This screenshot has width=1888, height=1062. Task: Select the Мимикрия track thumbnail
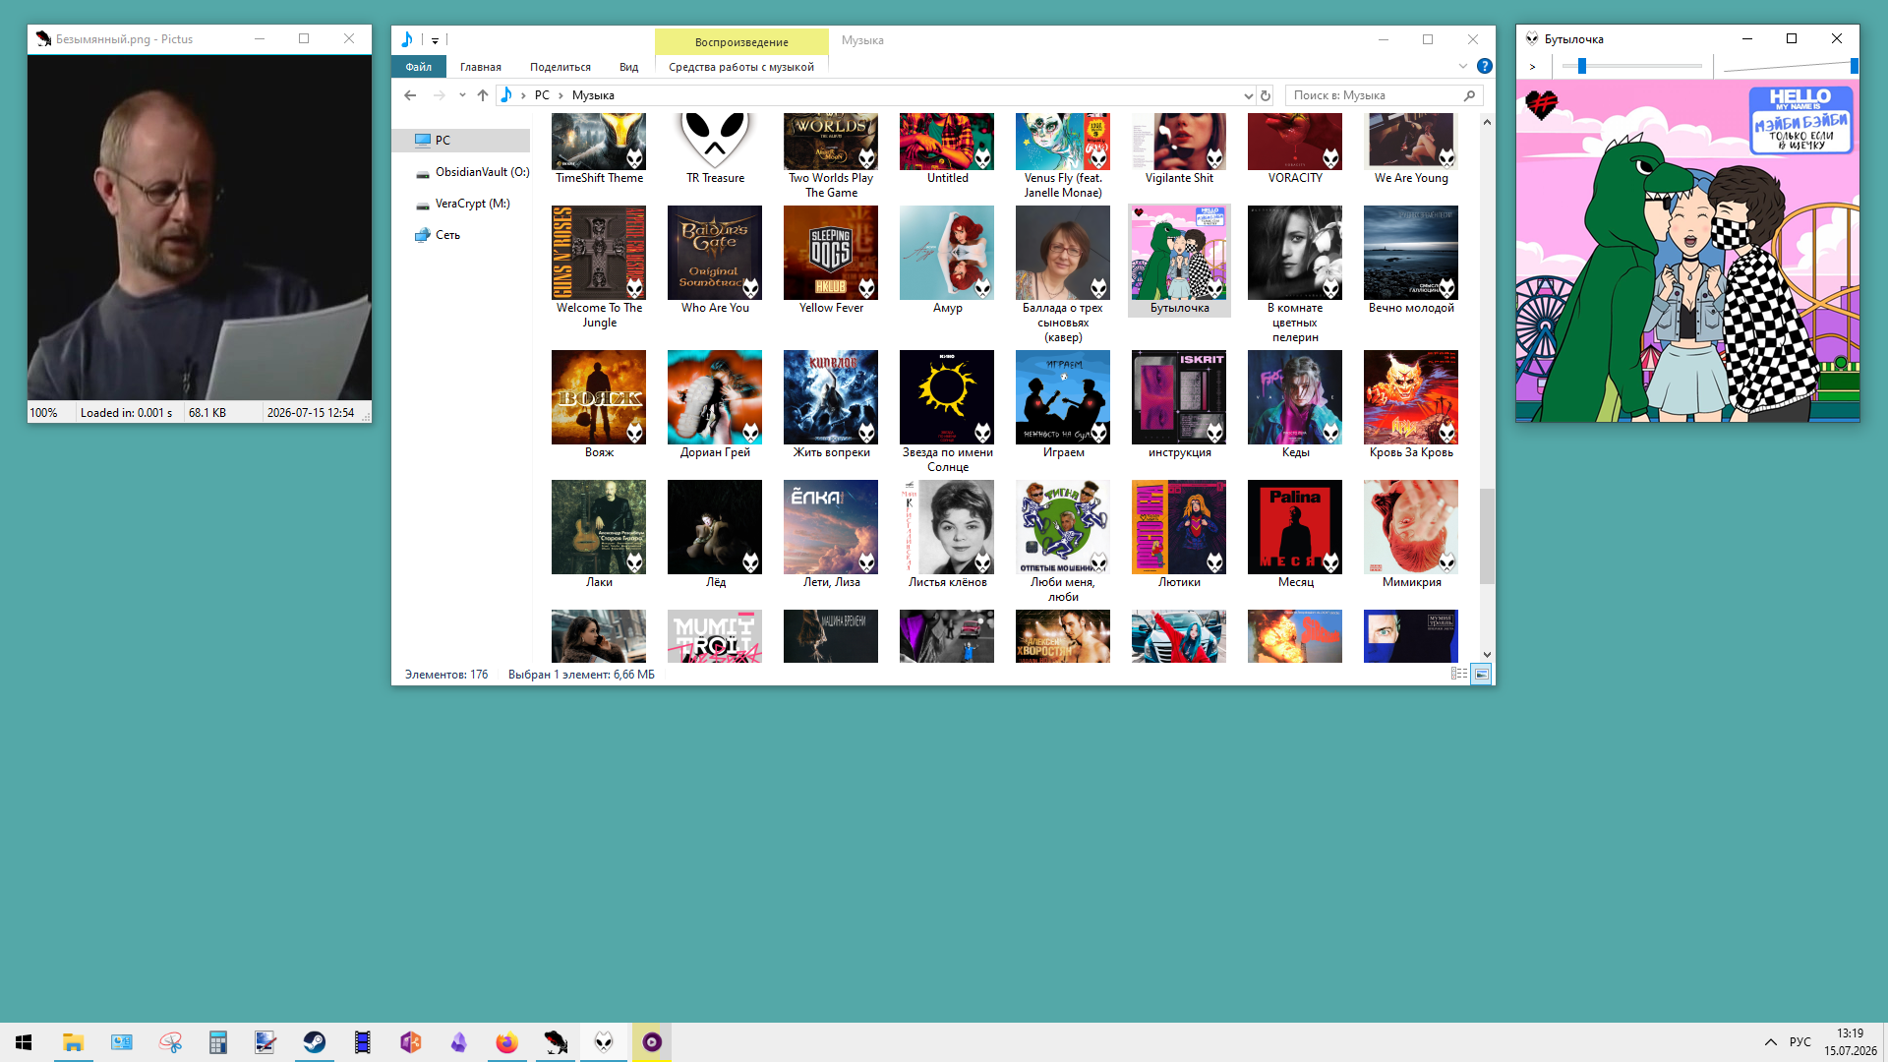click(x=1411, y=527)
